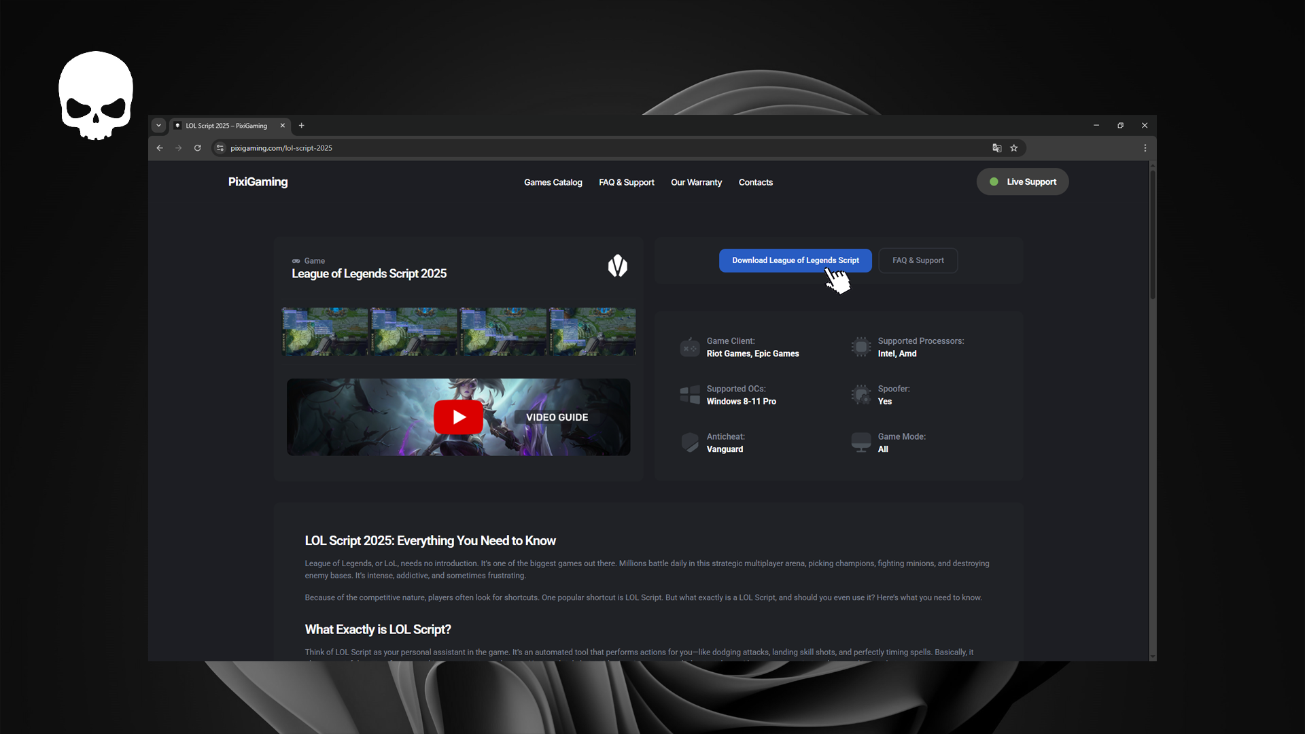This screenshot has width=1305, height=734.
Task: Minimize the browser window
Action: point(1096,126)
